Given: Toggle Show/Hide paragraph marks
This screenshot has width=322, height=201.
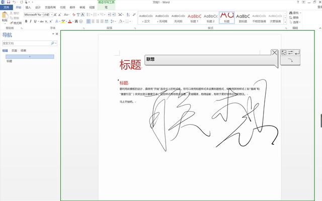Looking at the screenshot, I should (x=134, y=15).
